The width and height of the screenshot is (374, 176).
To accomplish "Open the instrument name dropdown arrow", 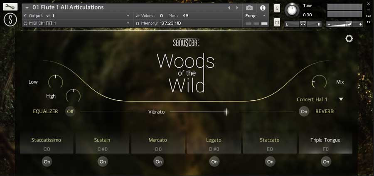I will (27, 7).
